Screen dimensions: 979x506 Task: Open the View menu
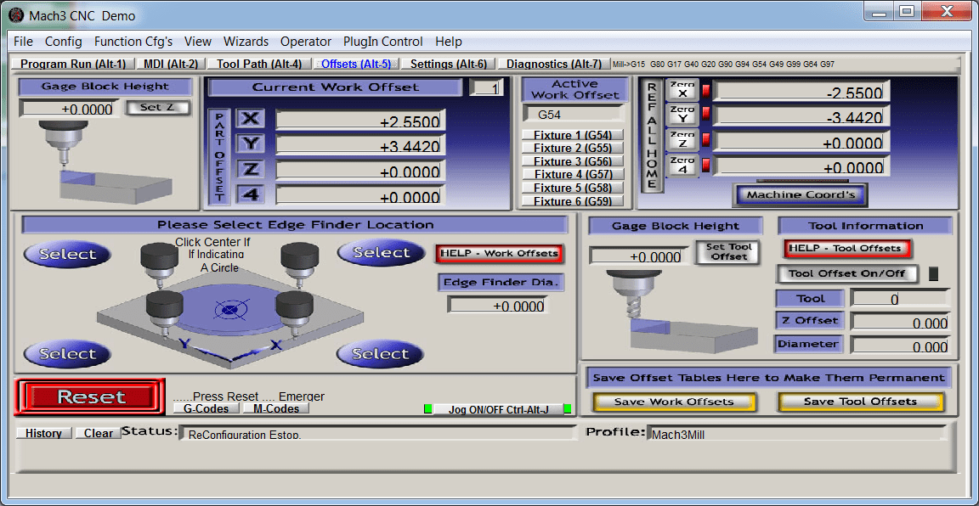point(198,42)
